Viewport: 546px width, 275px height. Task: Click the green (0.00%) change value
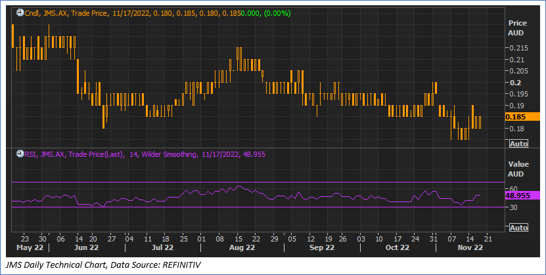pos(277,14)
